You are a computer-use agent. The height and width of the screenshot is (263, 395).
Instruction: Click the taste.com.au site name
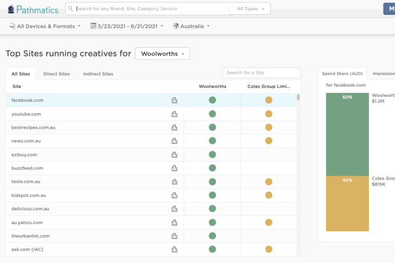[25, 181]
